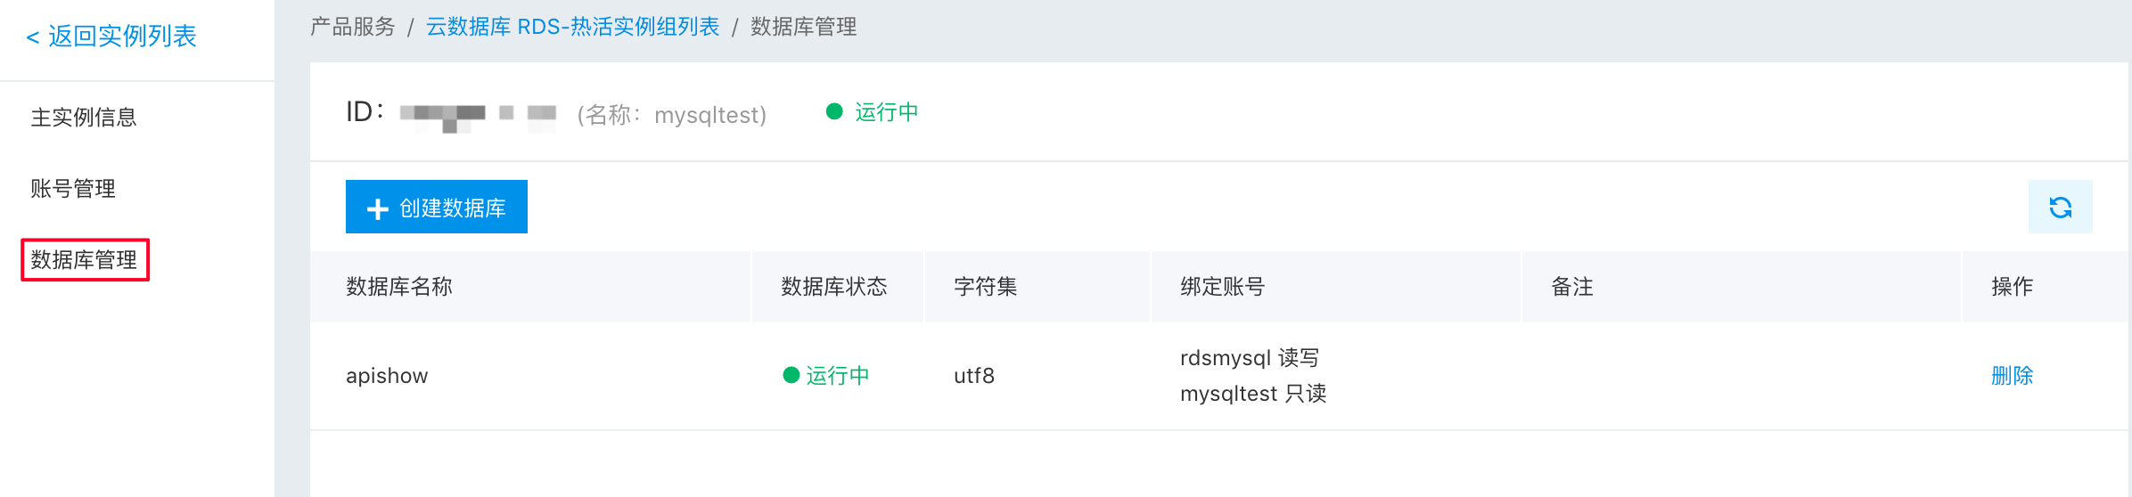Click the refresh icon button
Image resolution: width=2132 pixels, height=497 pixels.
[2060, 207]
